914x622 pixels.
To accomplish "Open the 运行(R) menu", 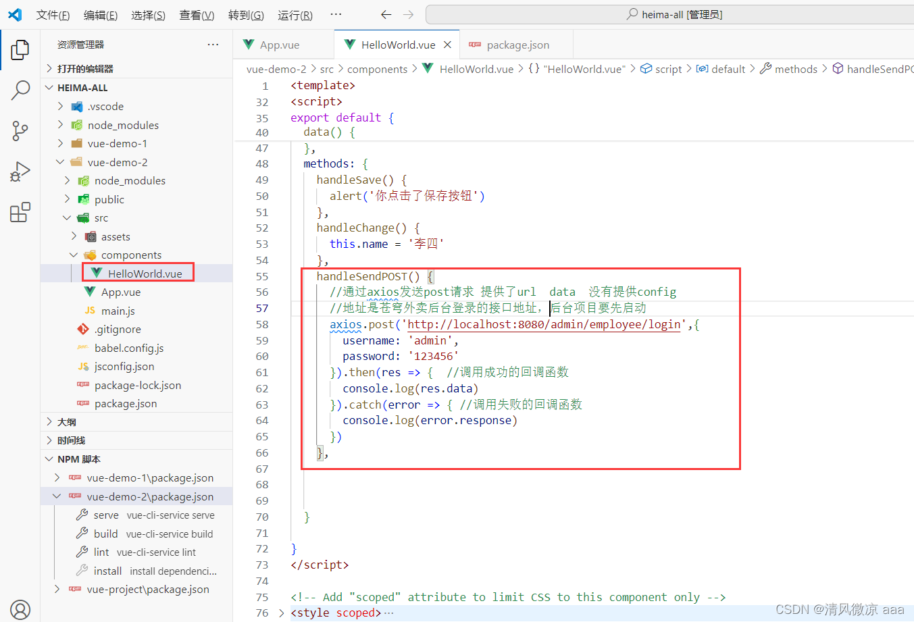I will pyautogui.click(x=295, y=15).
